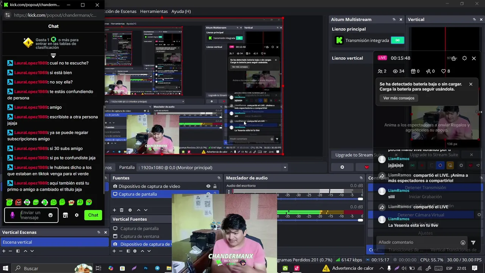
Task: Pop out the Fuentes panel
Action: tap(219, 178)
